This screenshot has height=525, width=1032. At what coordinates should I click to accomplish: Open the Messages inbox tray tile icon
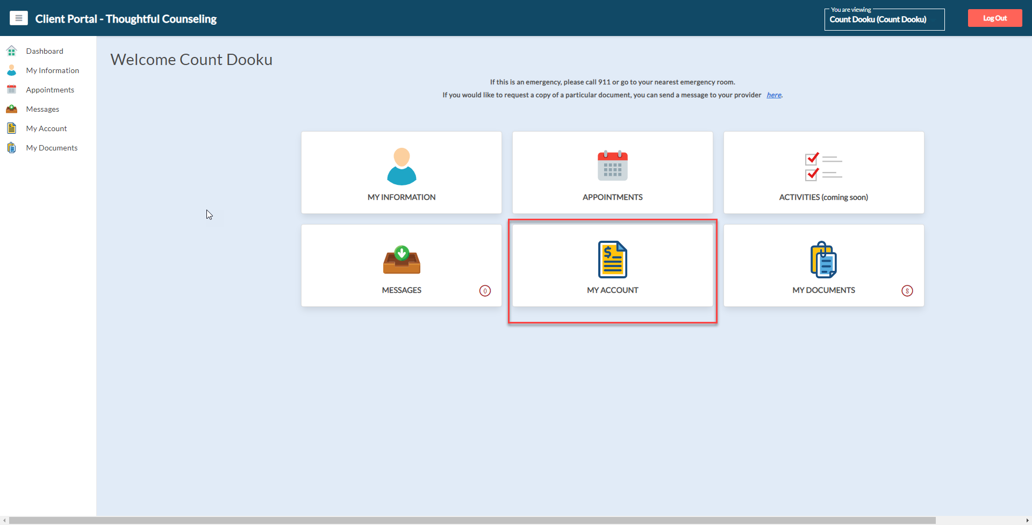pos(402,260)
